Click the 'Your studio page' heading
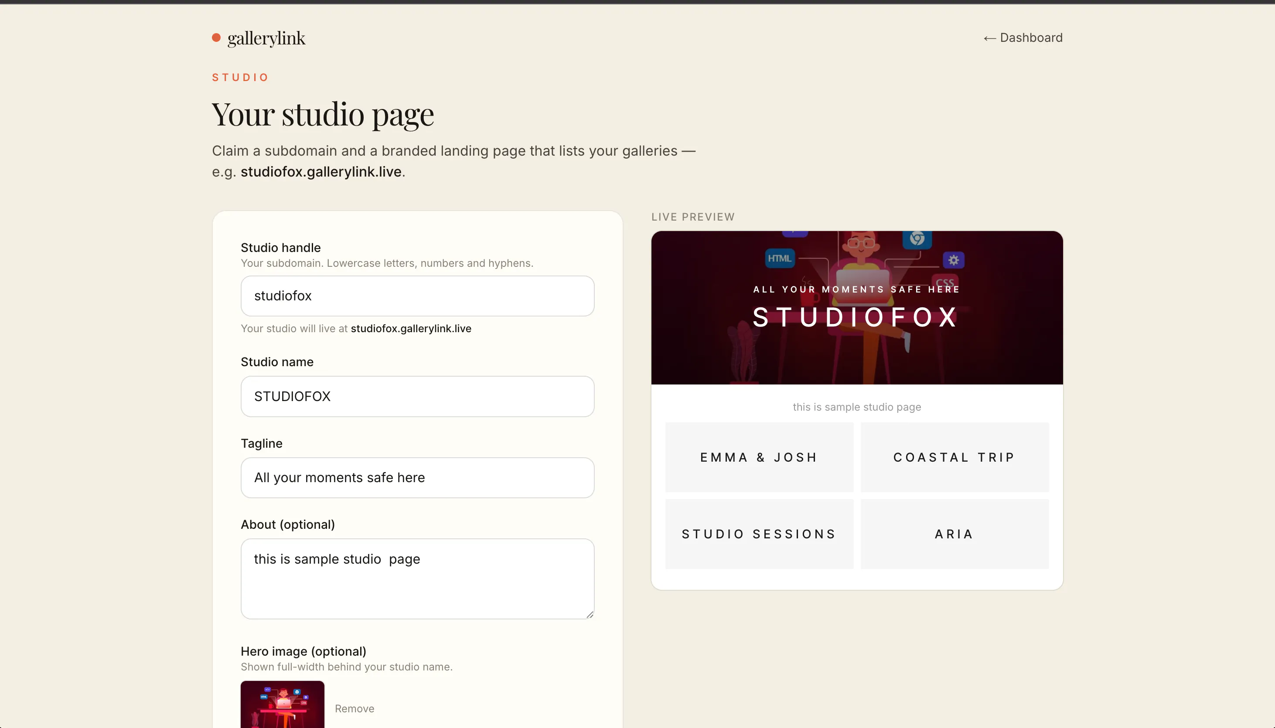1275x728 pixels. (x=323, y=115)
